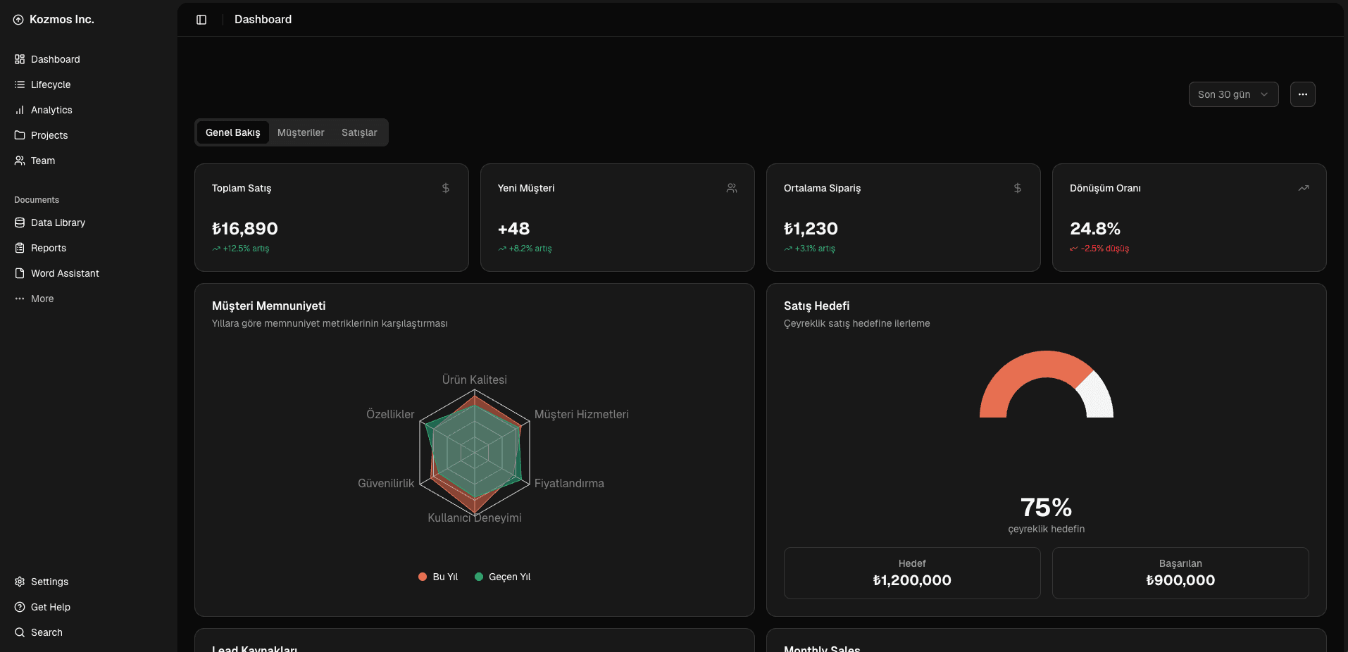The width and height of the screenshot is (1348, 652).
Task: Switch to the Genel Bakış tab
Action: 233,132
